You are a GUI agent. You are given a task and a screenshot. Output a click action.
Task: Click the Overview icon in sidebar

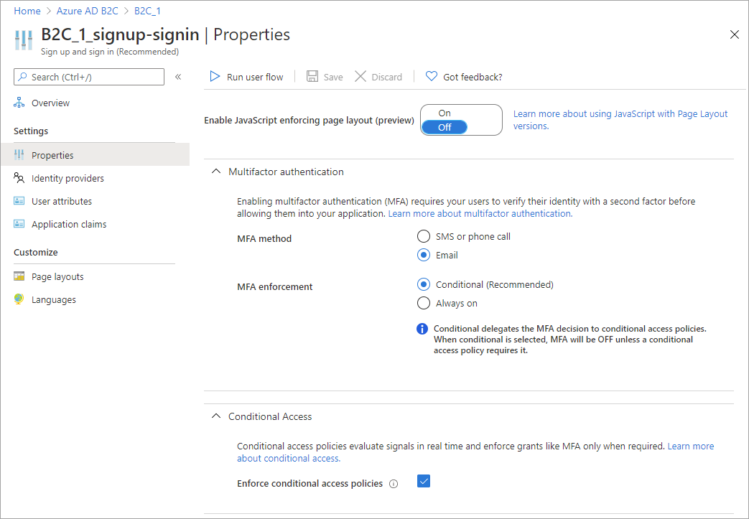(19, 103)
